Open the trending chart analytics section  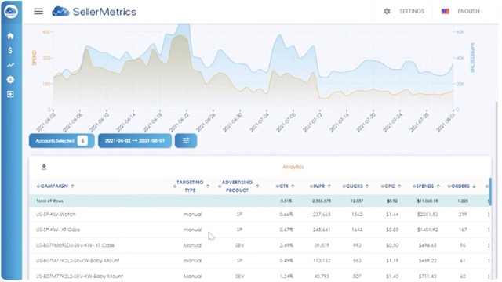click(10, 65)
